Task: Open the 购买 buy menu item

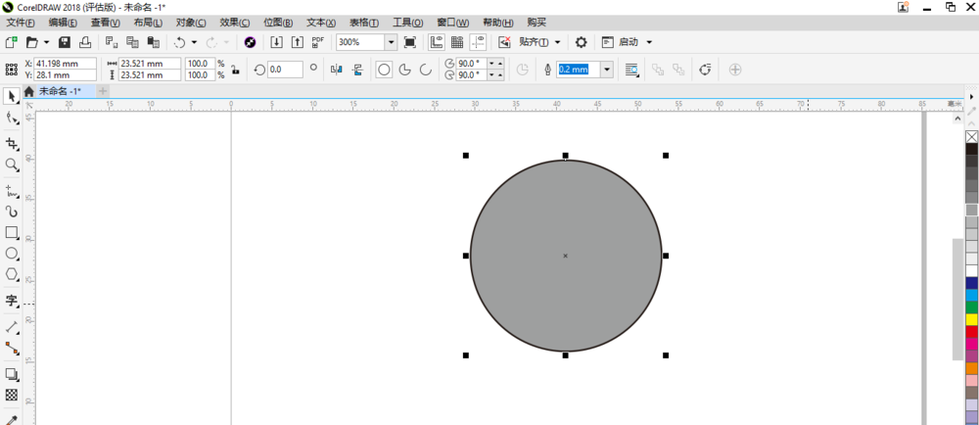Action: pos(536,22)
